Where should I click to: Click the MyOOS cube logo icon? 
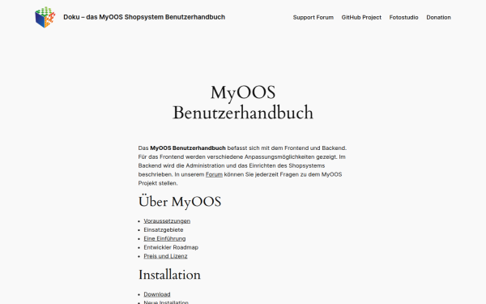pyautogui.click(x=45, y=17)
